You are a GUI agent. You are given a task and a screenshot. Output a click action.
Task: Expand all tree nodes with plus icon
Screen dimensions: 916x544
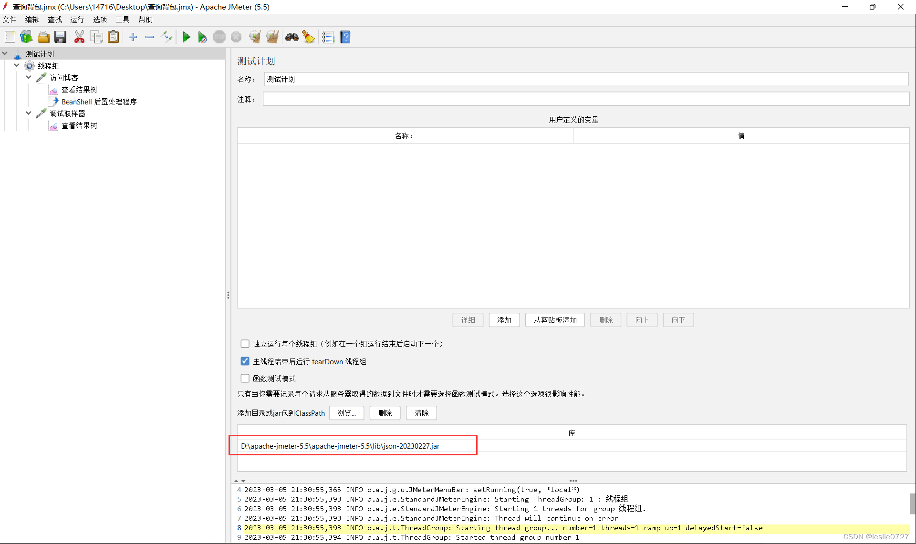(133, 37)
